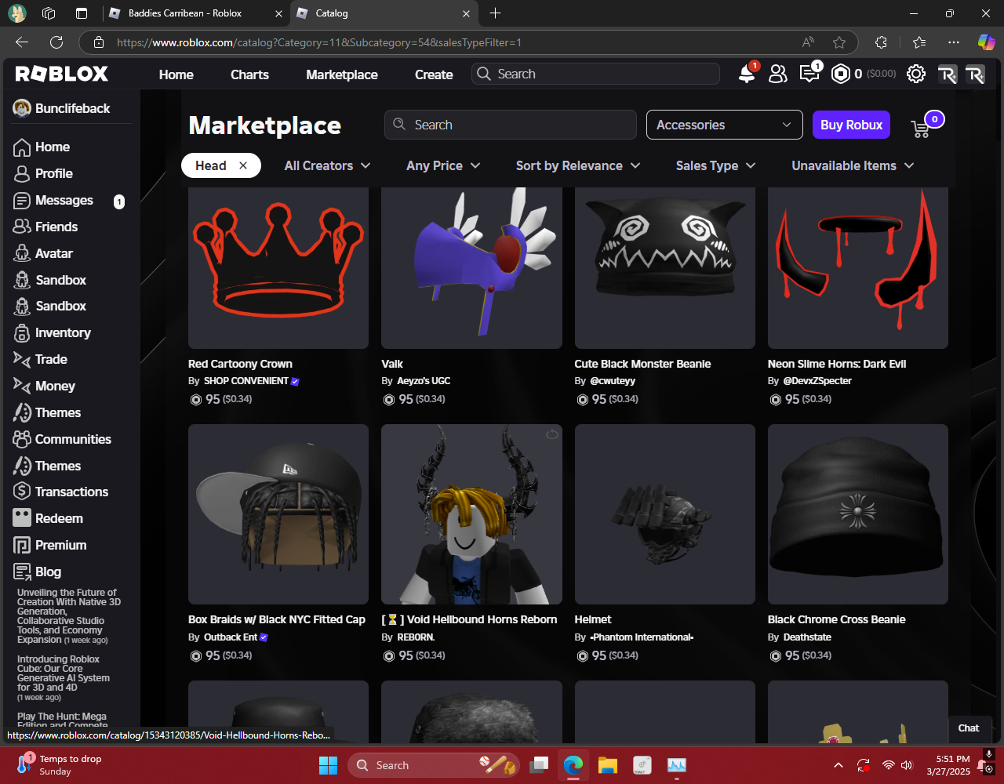
Task: Click Windows Start button
Action: [x=328, y=765]
